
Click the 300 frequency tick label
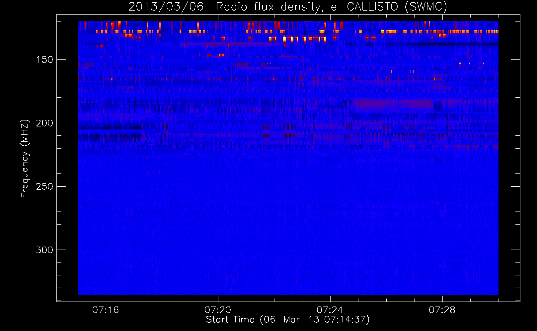44,250
